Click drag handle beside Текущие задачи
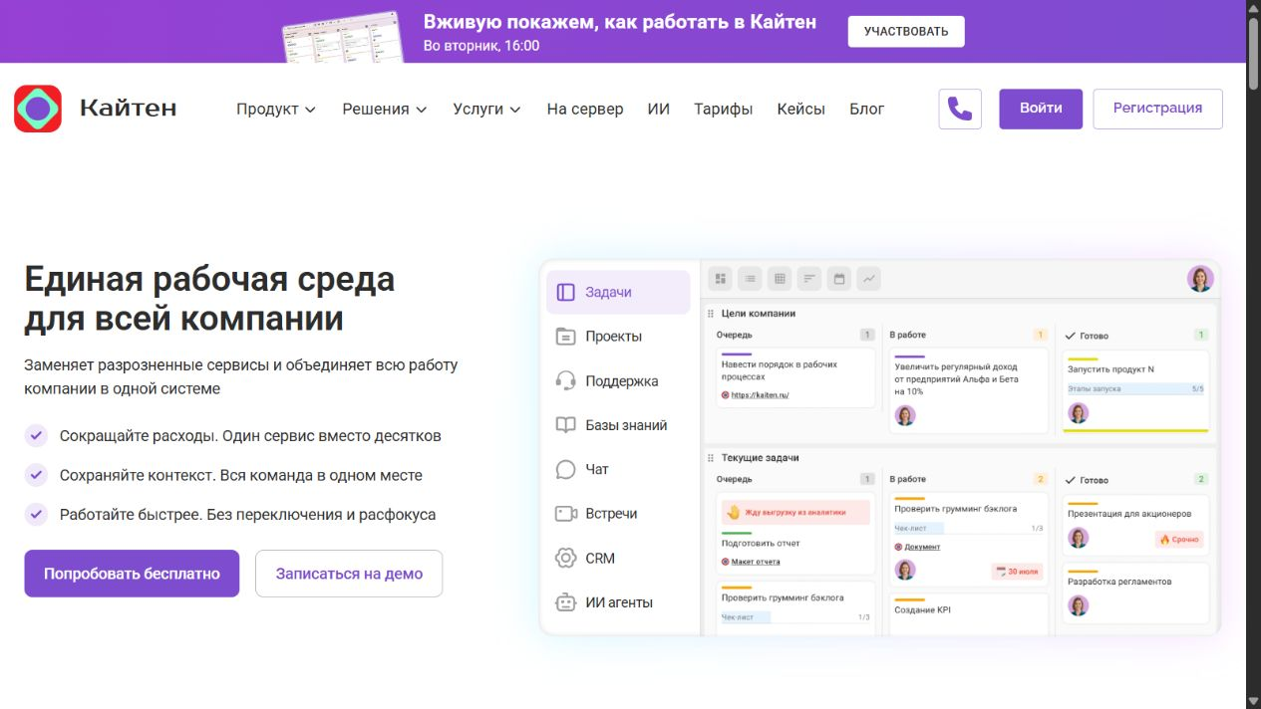Image resolution: width=1261 pixels, height=709 pixels. [x=711, y=458]
